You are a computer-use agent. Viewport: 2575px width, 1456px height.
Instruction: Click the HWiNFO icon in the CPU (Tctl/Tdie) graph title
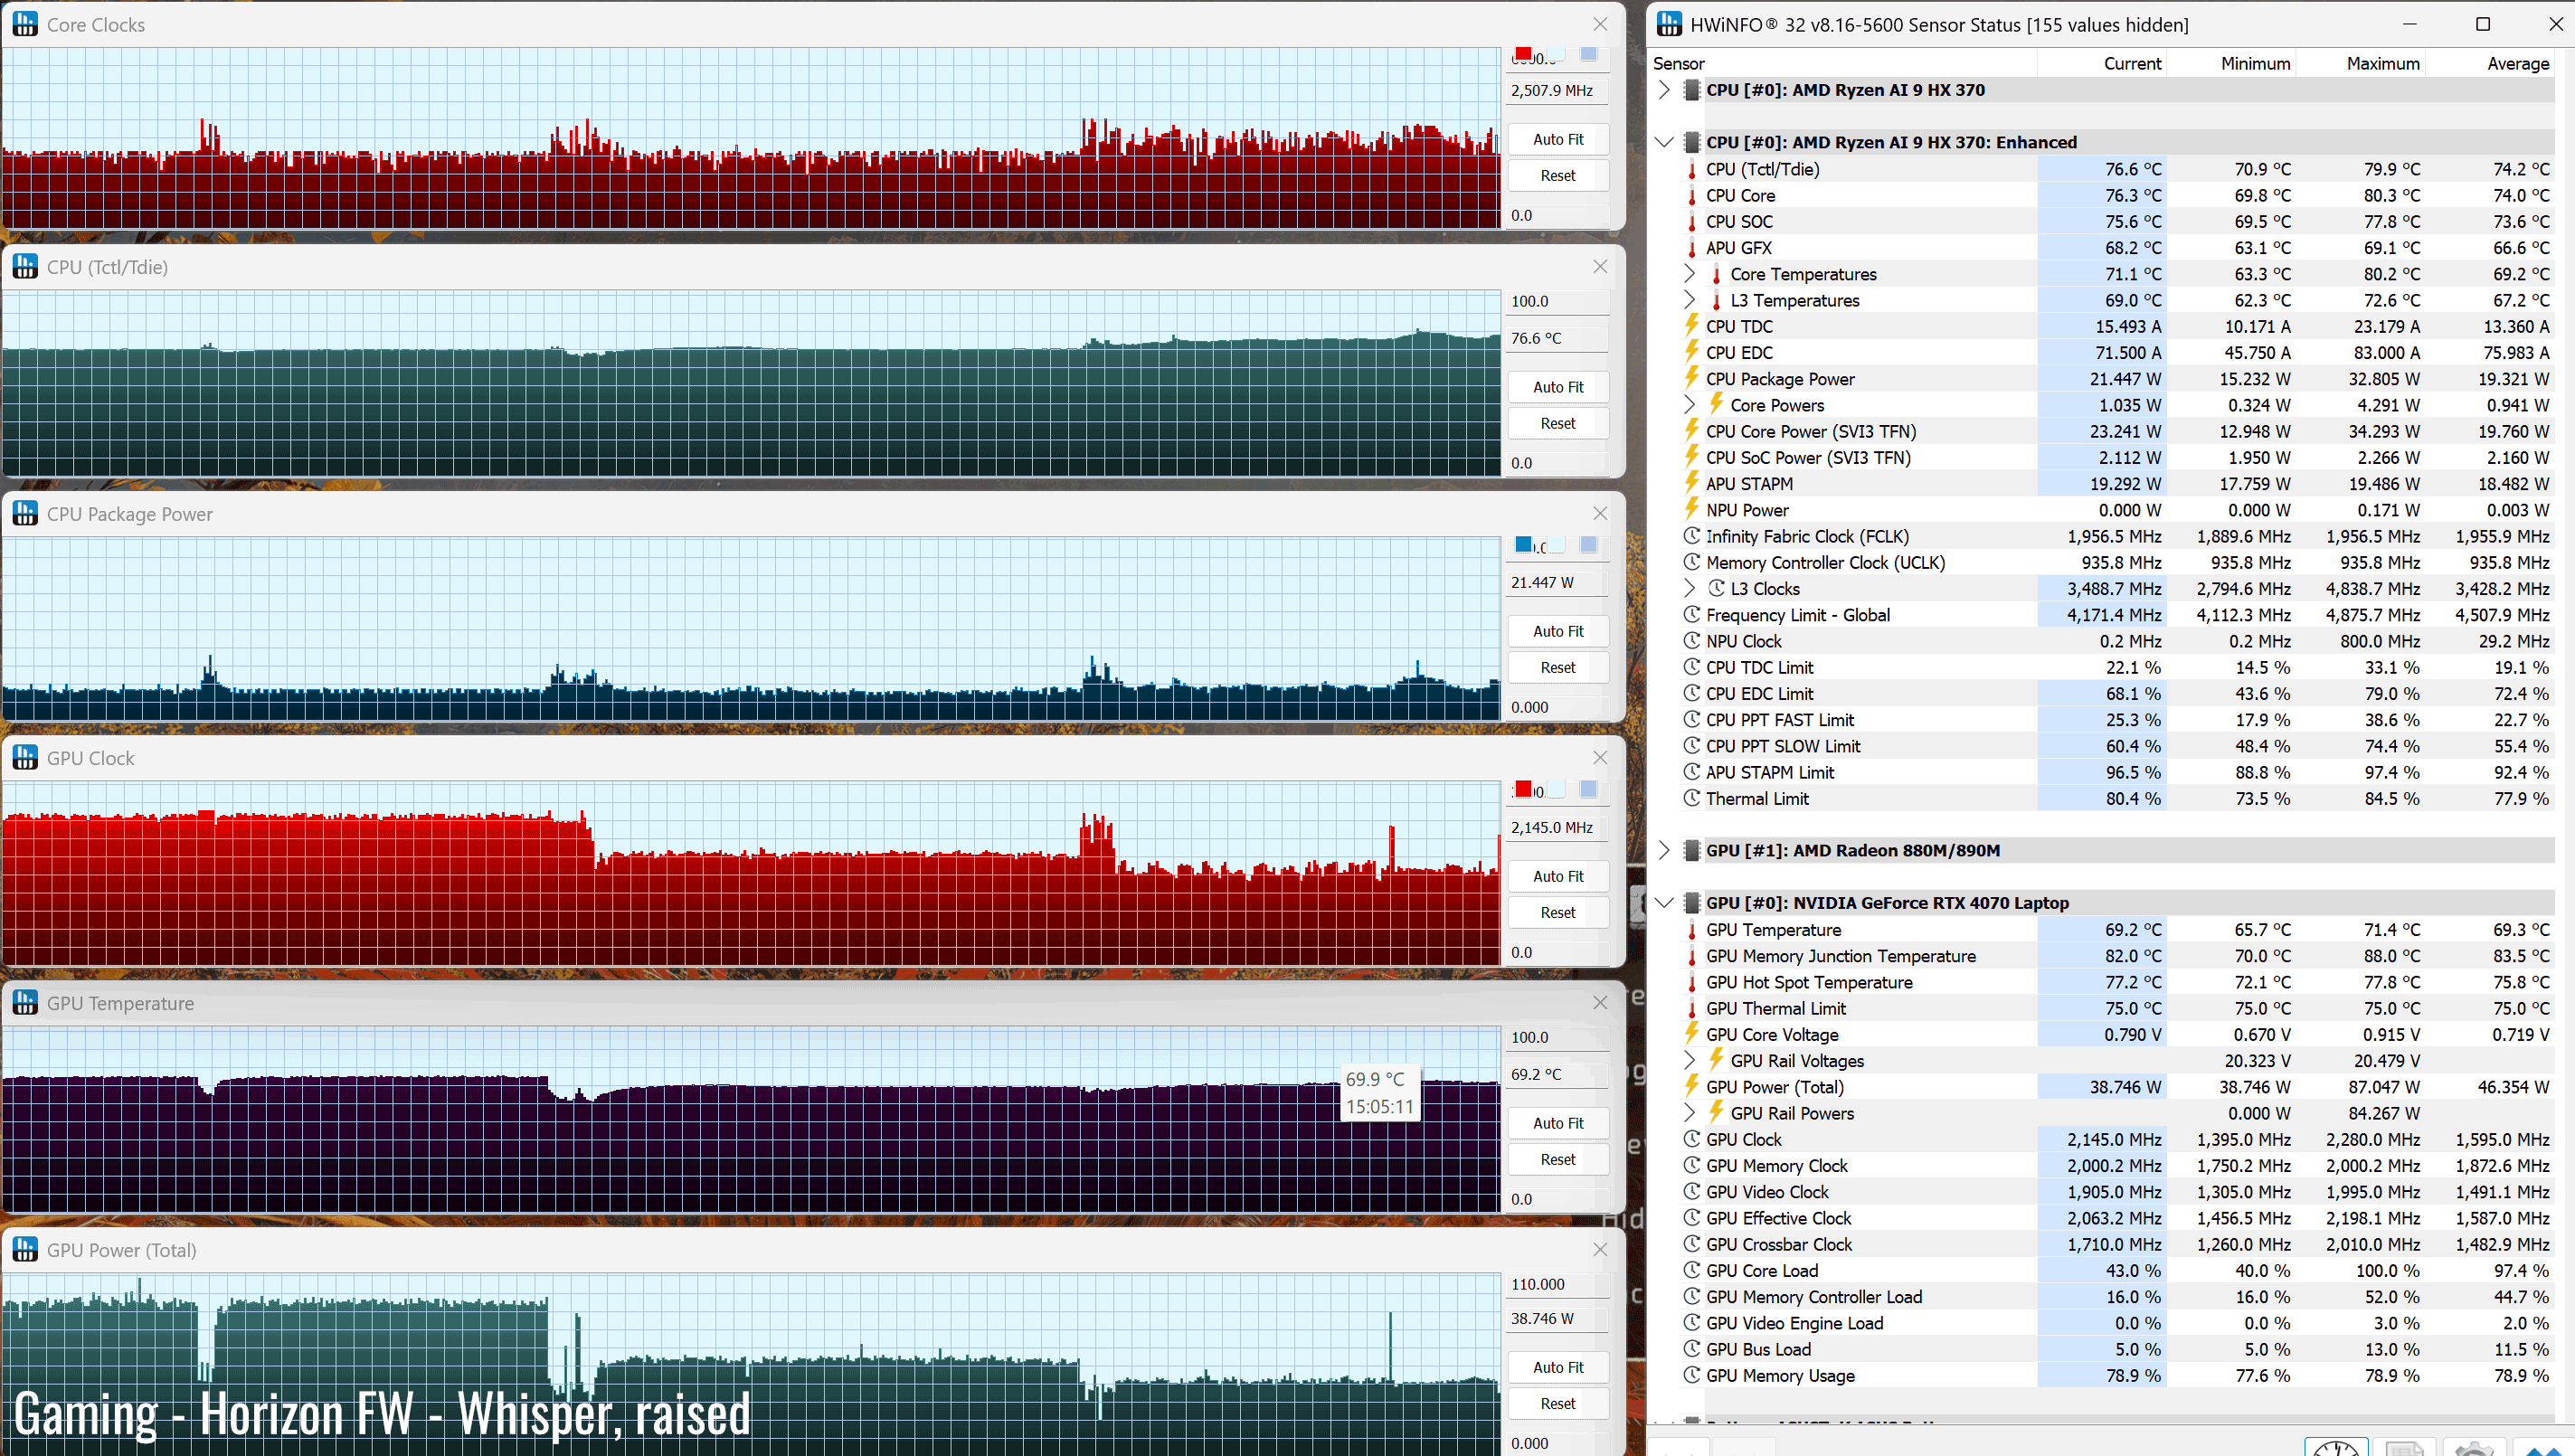tap(25, 267)
